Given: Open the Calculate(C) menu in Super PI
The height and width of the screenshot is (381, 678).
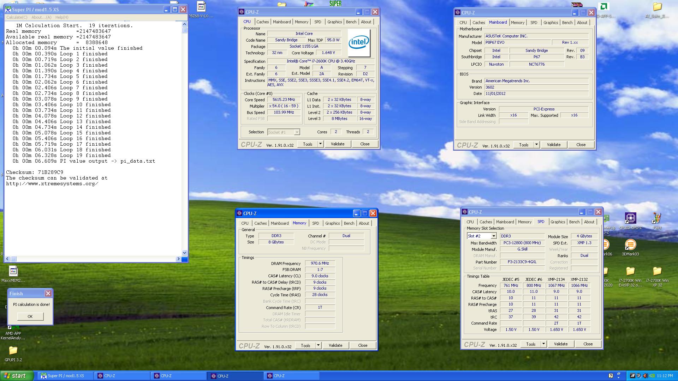Looking at the screenshot, I should coord(17,17).
